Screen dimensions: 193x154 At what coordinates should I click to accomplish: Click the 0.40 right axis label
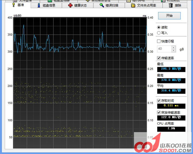coord(150,18)
